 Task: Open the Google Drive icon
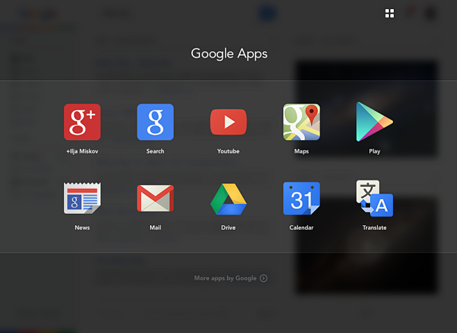(x=228, y=199)
